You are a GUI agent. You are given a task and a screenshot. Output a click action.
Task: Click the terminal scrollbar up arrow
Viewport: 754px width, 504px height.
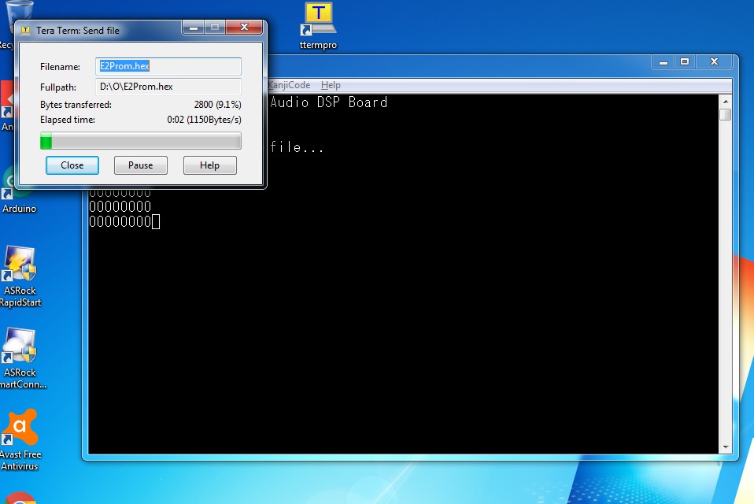pyautogui.click(x=726, y=102)
